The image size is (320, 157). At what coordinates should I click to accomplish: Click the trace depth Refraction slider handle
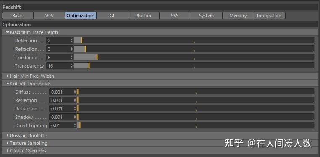[85, 49]
